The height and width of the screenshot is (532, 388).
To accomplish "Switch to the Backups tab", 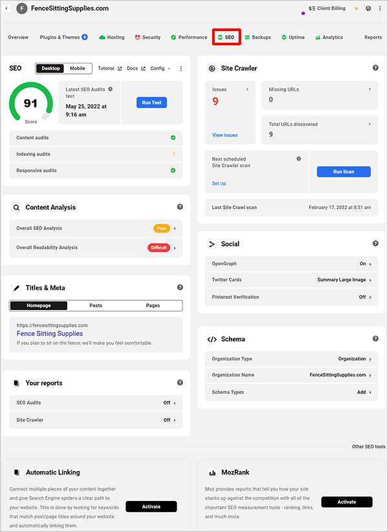I will pyautogui.click(x=257, y=38).
